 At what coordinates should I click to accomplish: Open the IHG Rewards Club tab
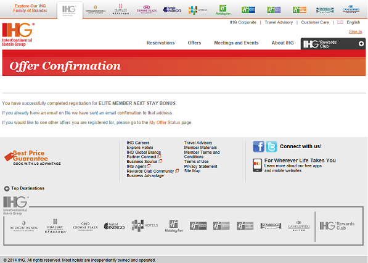(333, 44)
